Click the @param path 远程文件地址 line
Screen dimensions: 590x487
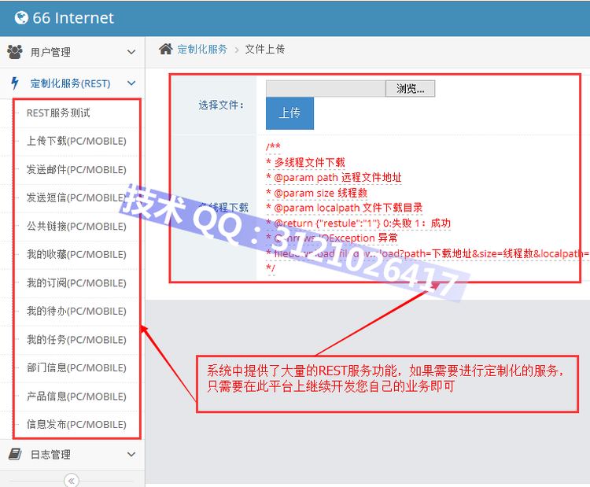[x=334, y=178]
